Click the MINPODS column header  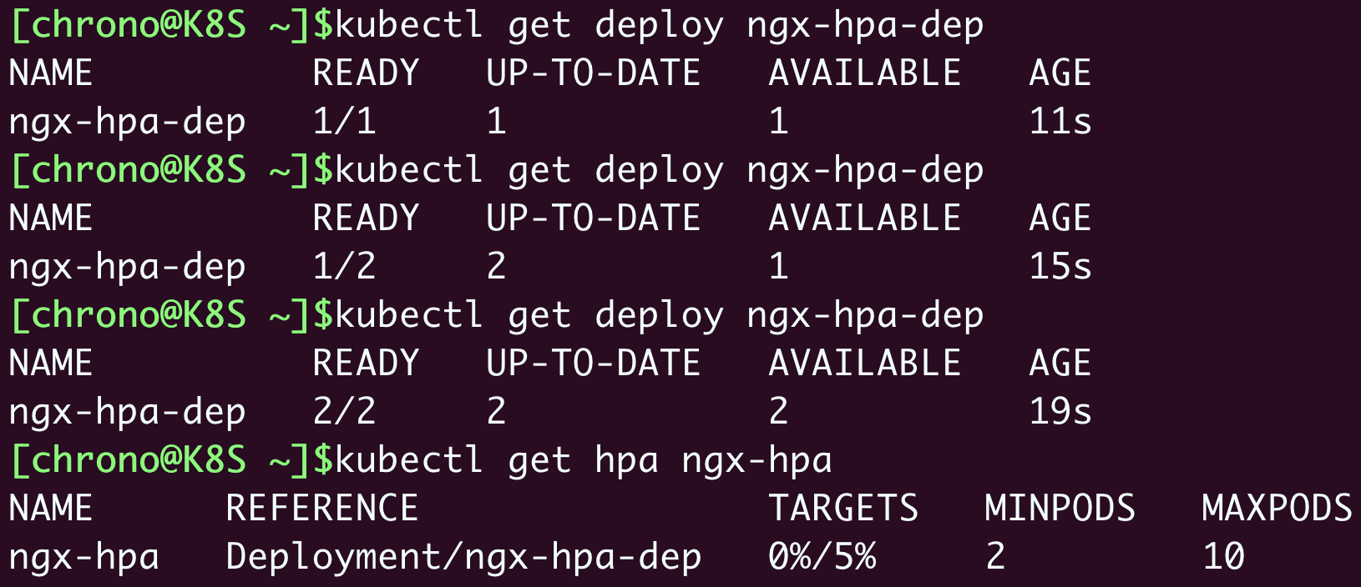pos(1060,509)
